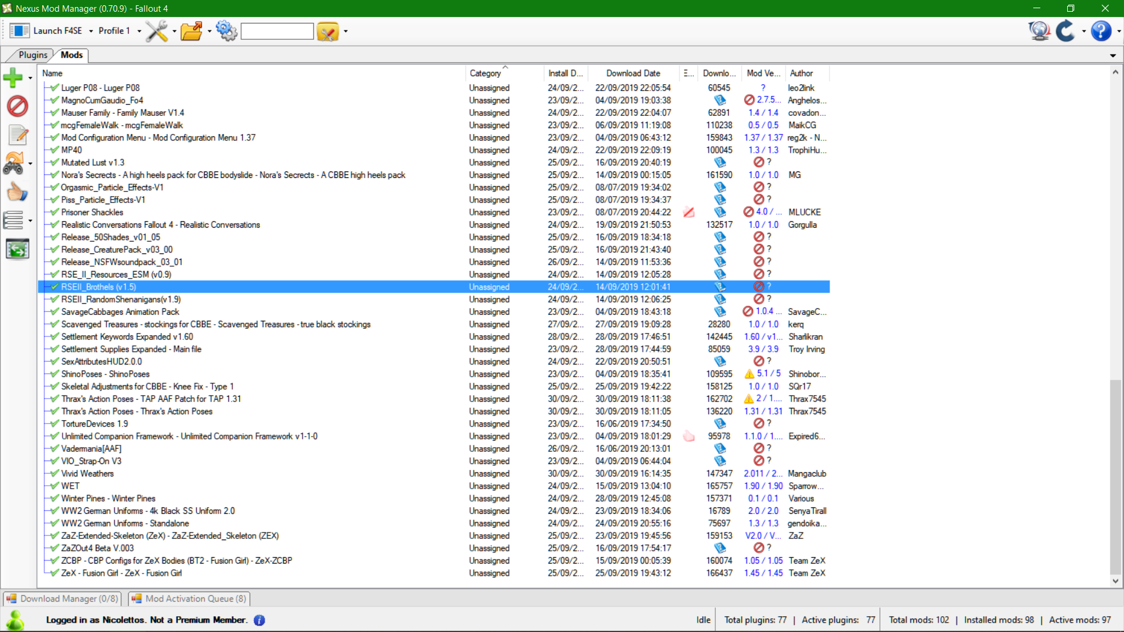Switch to the Plugins tab
Screen dimensions: 1124x632
tap(33, 55)
